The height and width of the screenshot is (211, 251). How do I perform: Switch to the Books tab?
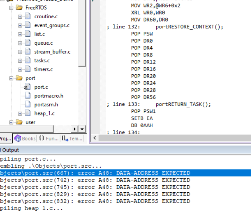(x=25, y=138)
